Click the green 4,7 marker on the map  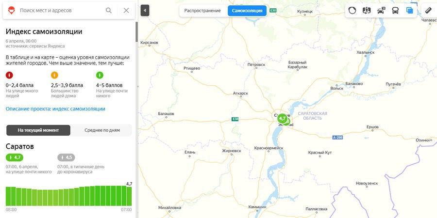(x=282, y=118)
